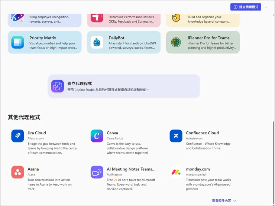The width and height of the screenshot is (275, 206).
Task: Click 'Confluence - Where Knowledge' description
Action: click(x=208, y=146)
